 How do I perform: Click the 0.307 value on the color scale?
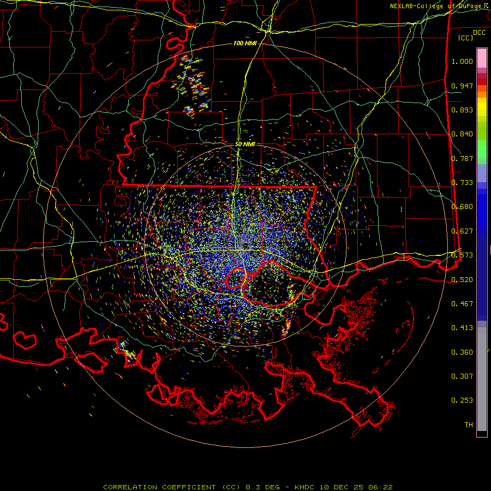pyautogui.click(x=462, y=376)
